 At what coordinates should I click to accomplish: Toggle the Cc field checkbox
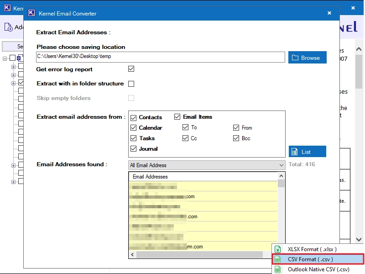[x=185, y=138]
